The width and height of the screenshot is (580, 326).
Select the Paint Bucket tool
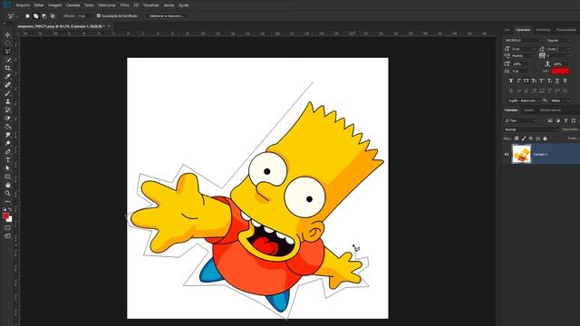[7, 127]
